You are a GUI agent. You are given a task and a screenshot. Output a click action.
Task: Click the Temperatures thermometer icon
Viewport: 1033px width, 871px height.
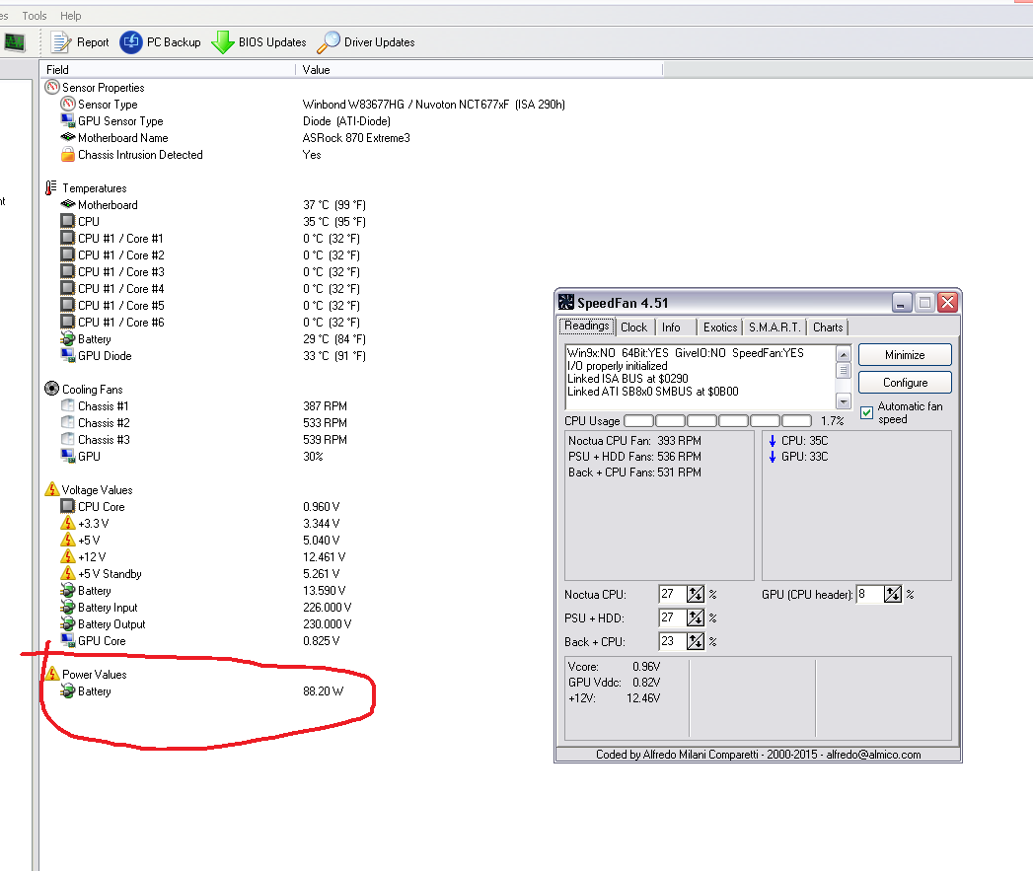[x=50, y=187]
